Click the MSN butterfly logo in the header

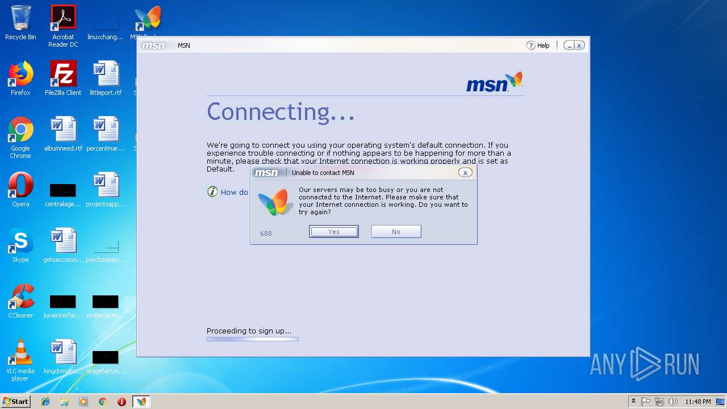[494, 82]
